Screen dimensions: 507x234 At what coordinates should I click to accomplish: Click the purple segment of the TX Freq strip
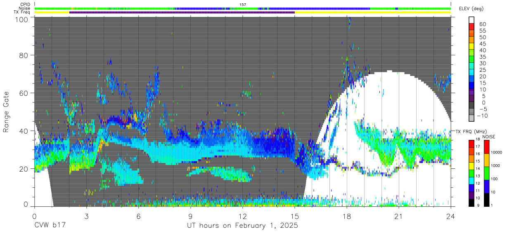pos(182,12)
